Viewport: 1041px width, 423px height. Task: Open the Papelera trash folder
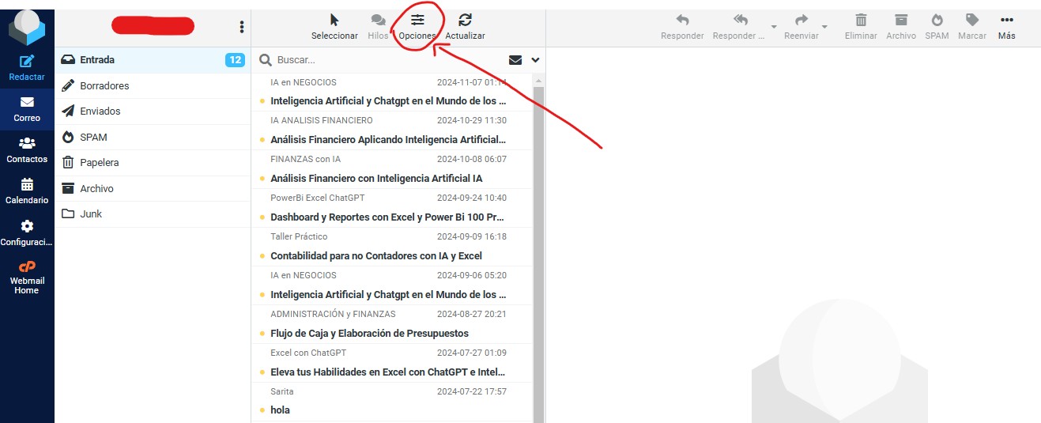tap(153, 163)
